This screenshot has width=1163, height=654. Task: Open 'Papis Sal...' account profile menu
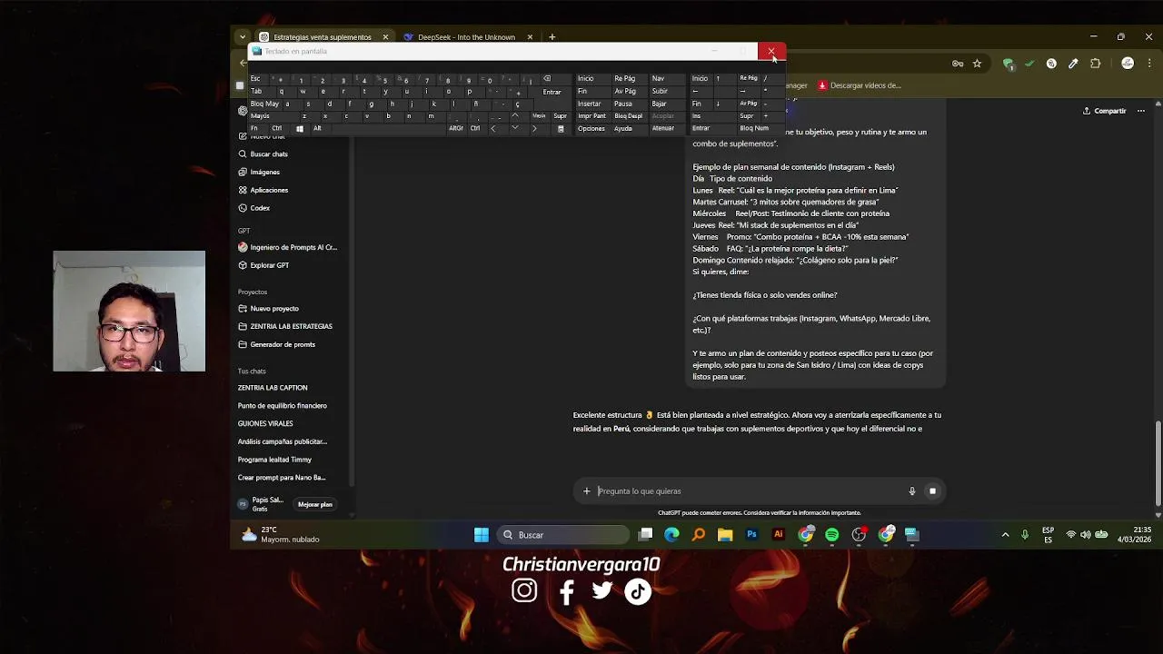(262, 504)
